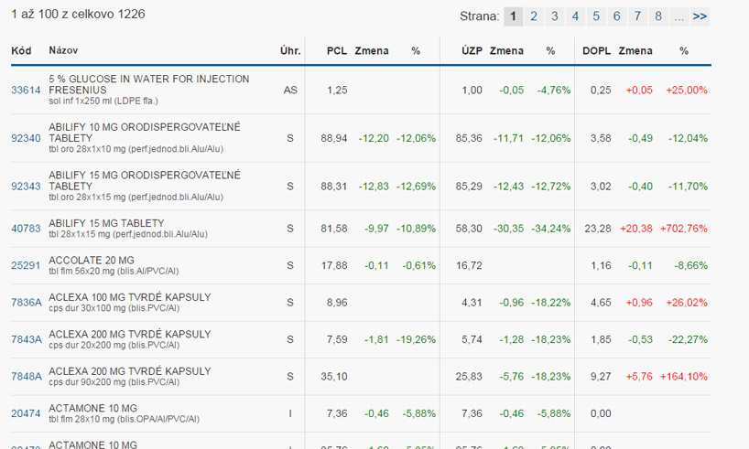Click the PCL percent -19,26%
This screenshot has height=449, width=749.
point(416,340)
